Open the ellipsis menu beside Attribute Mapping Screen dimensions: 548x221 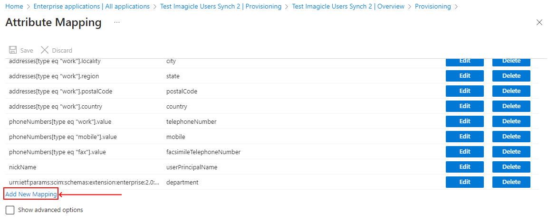click(x=117, y=22)
